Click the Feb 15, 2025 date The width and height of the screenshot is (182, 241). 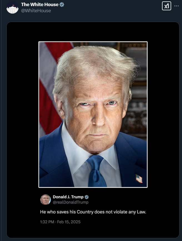pos(69,222)
